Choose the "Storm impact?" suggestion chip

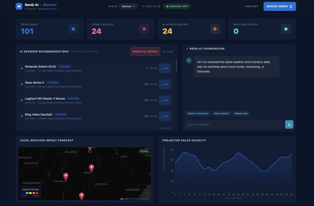tap(221, 113)
